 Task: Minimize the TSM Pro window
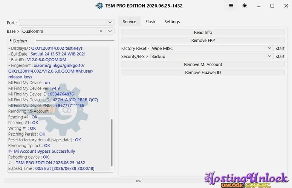coord(258,6)
